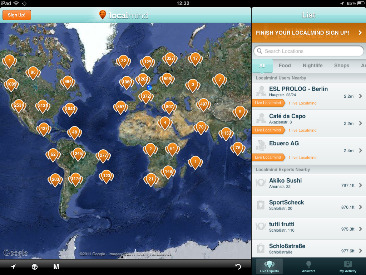
Task: Open the Answers tab
Action: click(308, 266)
